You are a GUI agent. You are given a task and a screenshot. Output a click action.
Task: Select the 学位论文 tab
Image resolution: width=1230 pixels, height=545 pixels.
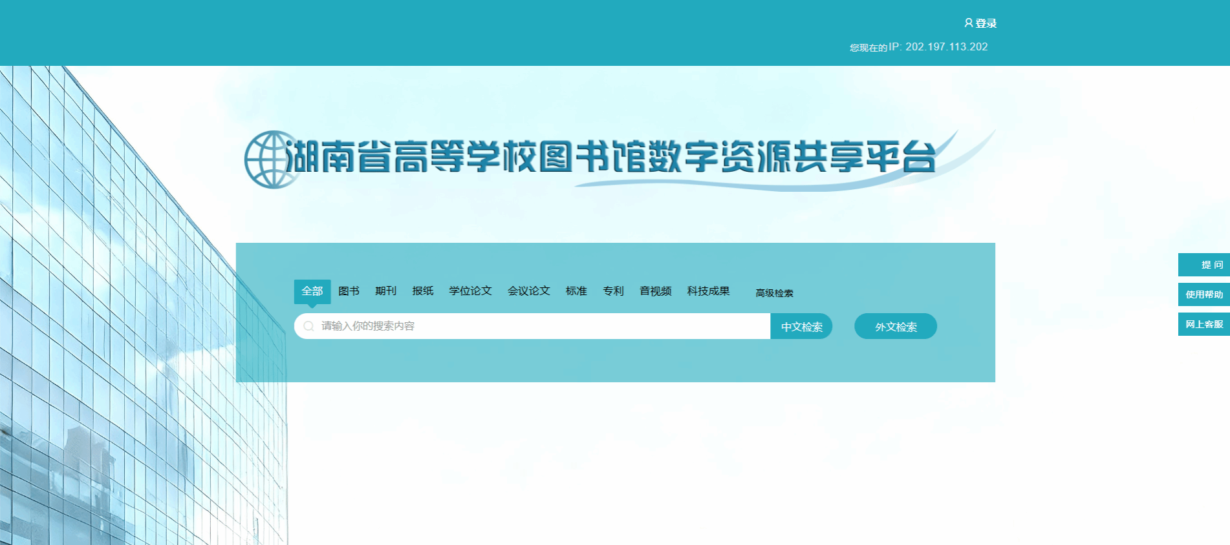(470, 291)
